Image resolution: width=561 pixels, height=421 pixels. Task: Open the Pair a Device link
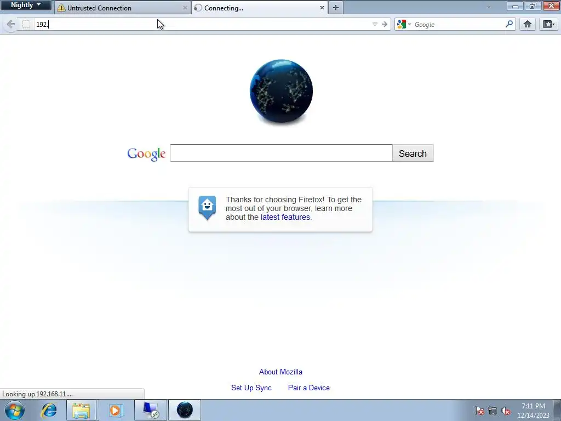pyautogui.click(x=309, y=388)
